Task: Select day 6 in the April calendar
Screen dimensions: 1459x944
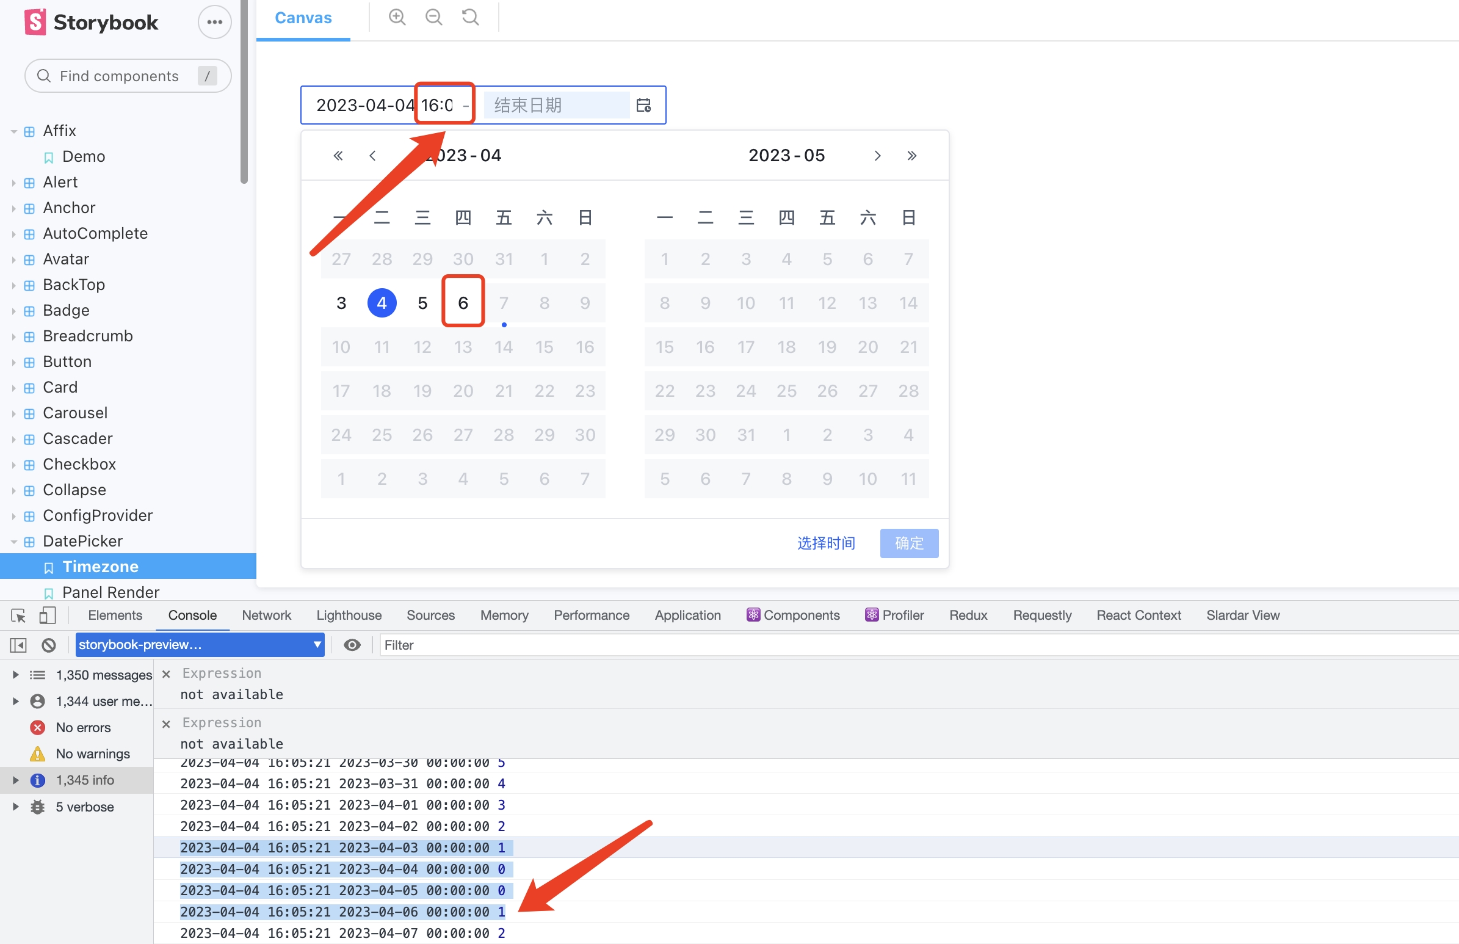Action: tap(463, 302)
